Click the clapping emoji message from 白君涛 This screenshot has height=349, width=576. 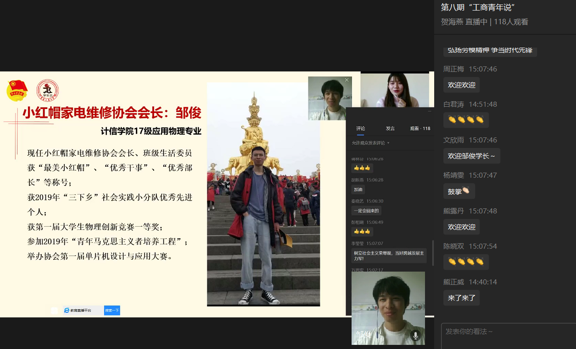[x=466, y=120]
